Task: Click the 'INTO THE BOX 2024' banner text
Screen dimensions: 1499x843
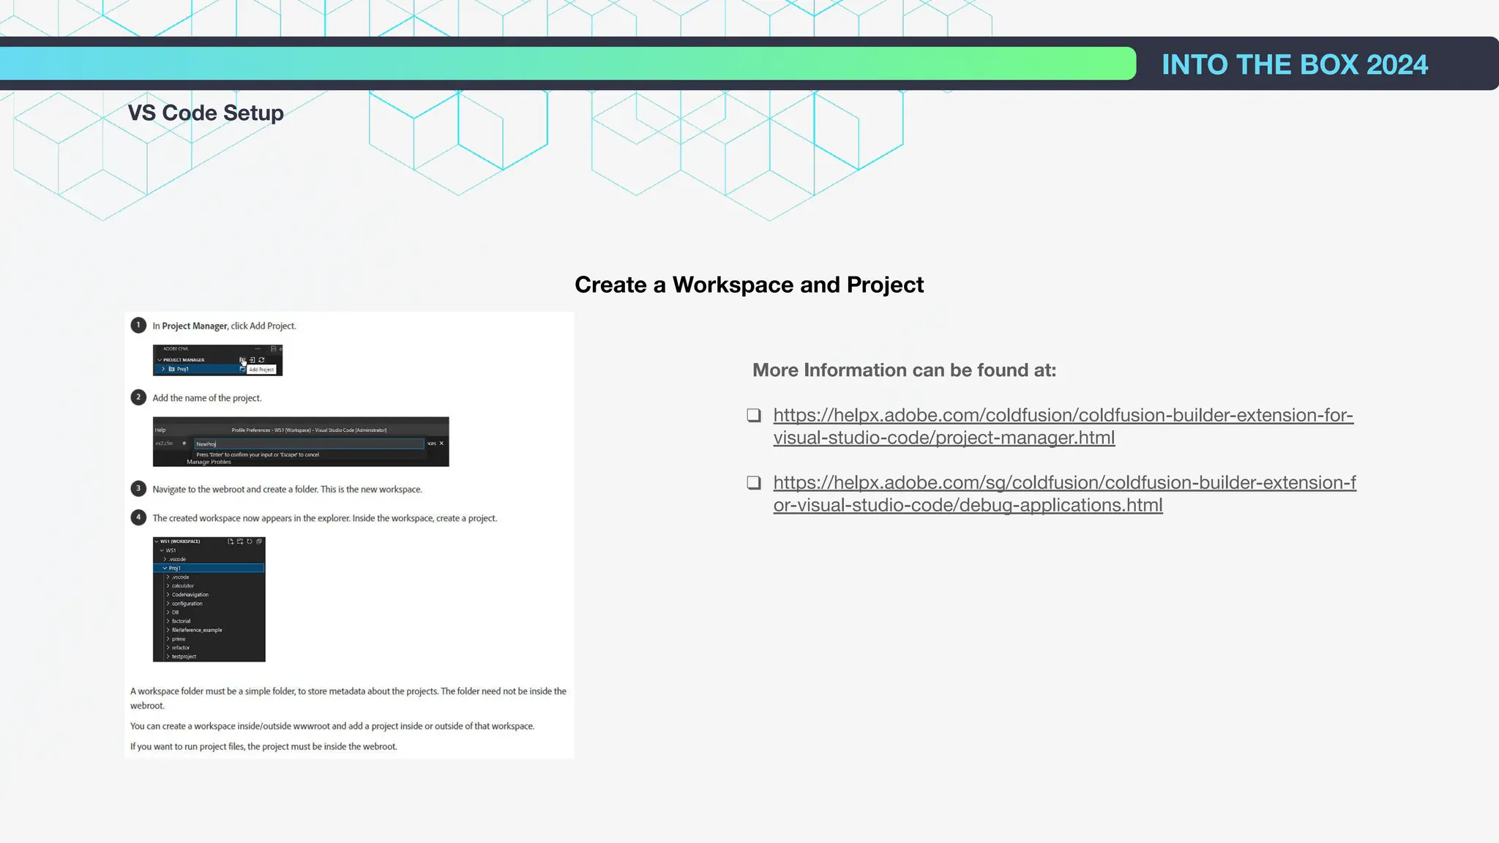Action: [x=1295, y=64]
